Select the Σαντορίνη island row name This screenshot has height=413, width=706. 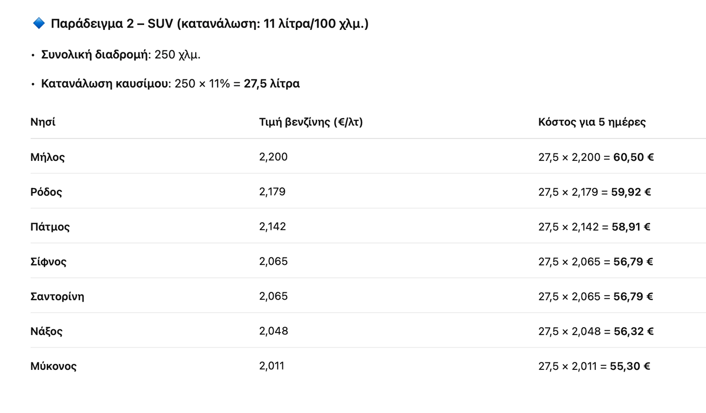(x=57, y=297)
